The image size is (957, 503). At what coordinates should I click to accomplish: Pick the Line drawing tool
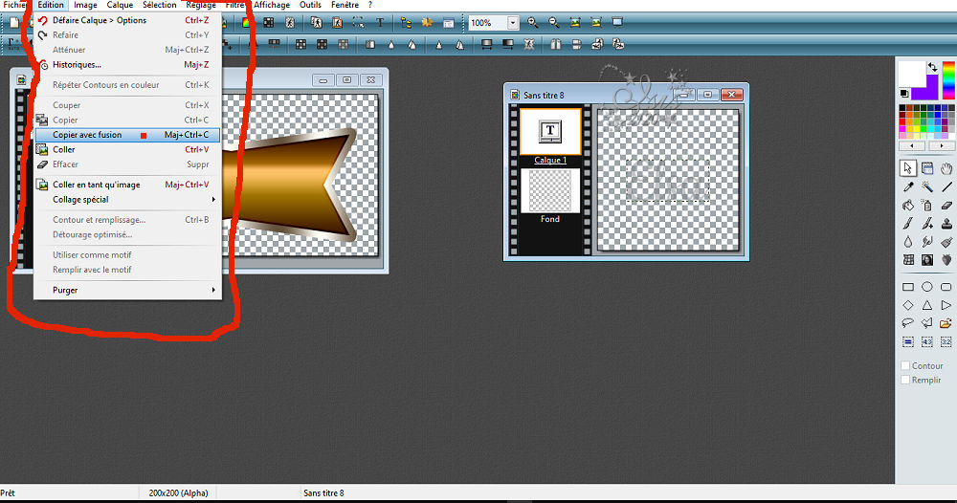946,186
